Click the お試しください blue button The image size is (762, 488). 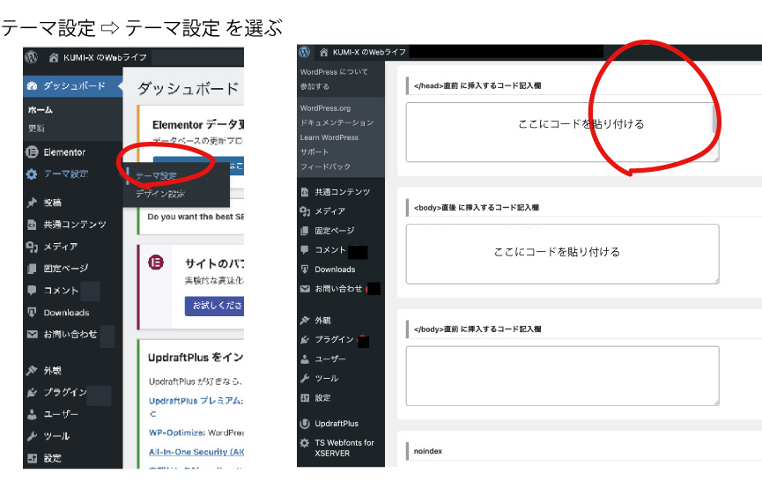click(214, 306)
